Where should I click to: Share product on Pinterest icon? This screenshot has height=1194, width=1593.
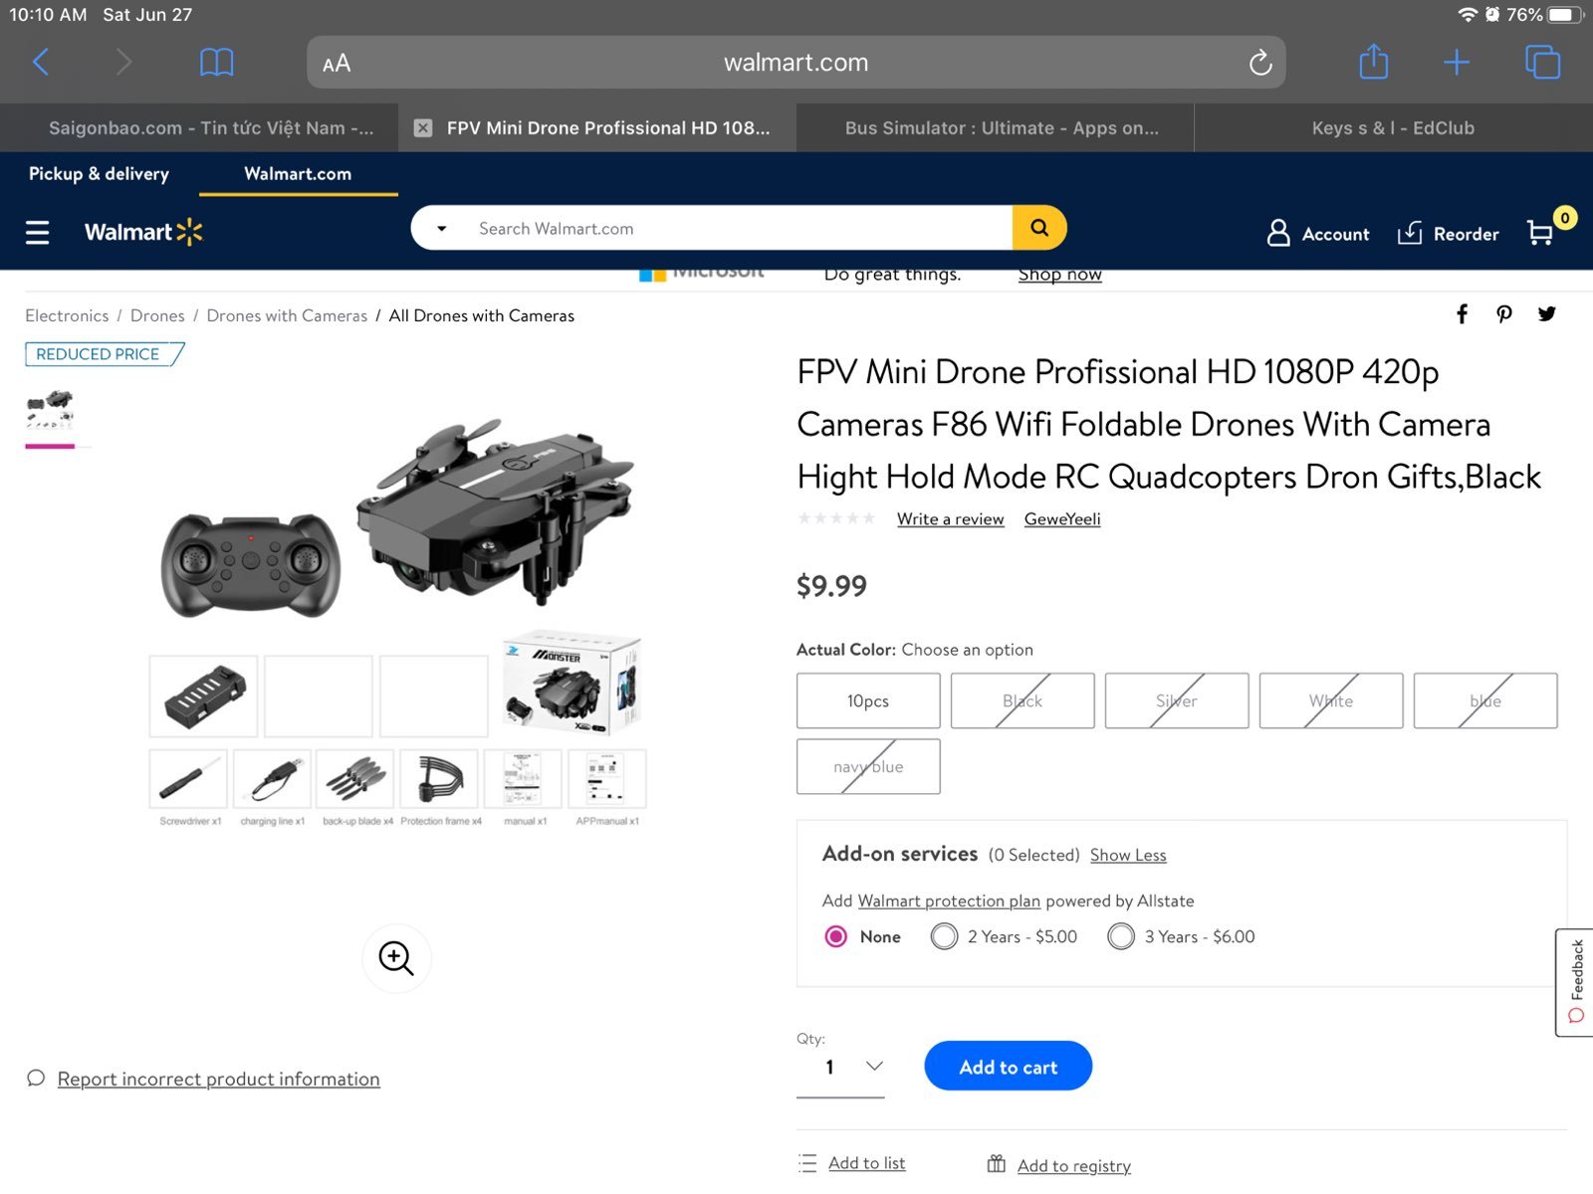1504,314
